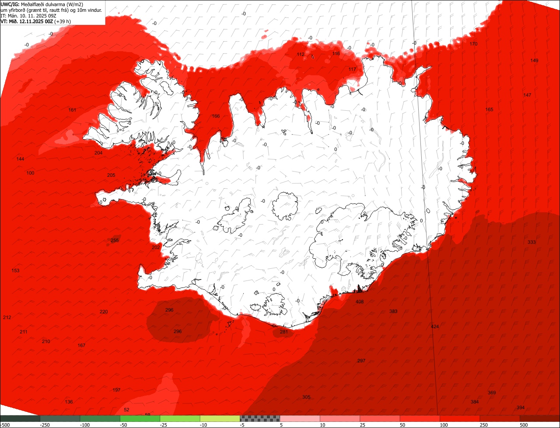Select the red legend swatch between 50 and 100
The image size is (560, 428).
coord(420,418)
